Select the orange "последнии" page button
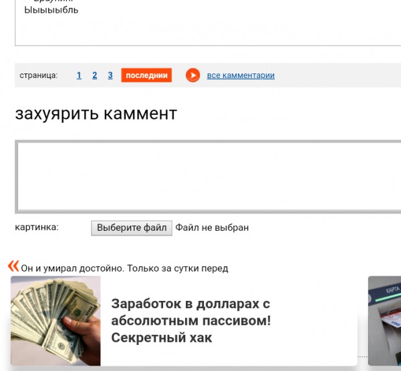Screen dimensions: 401x371 point(146,75)
